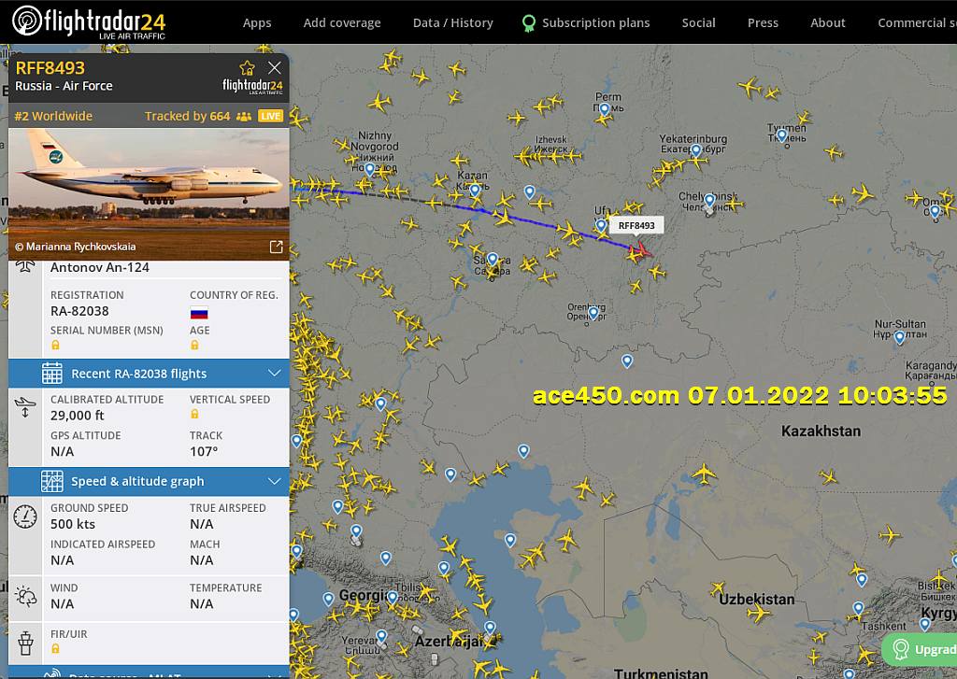Expand the Speed & altitude graph section
Screen dimensions: 957x679
tap(149, 481)
